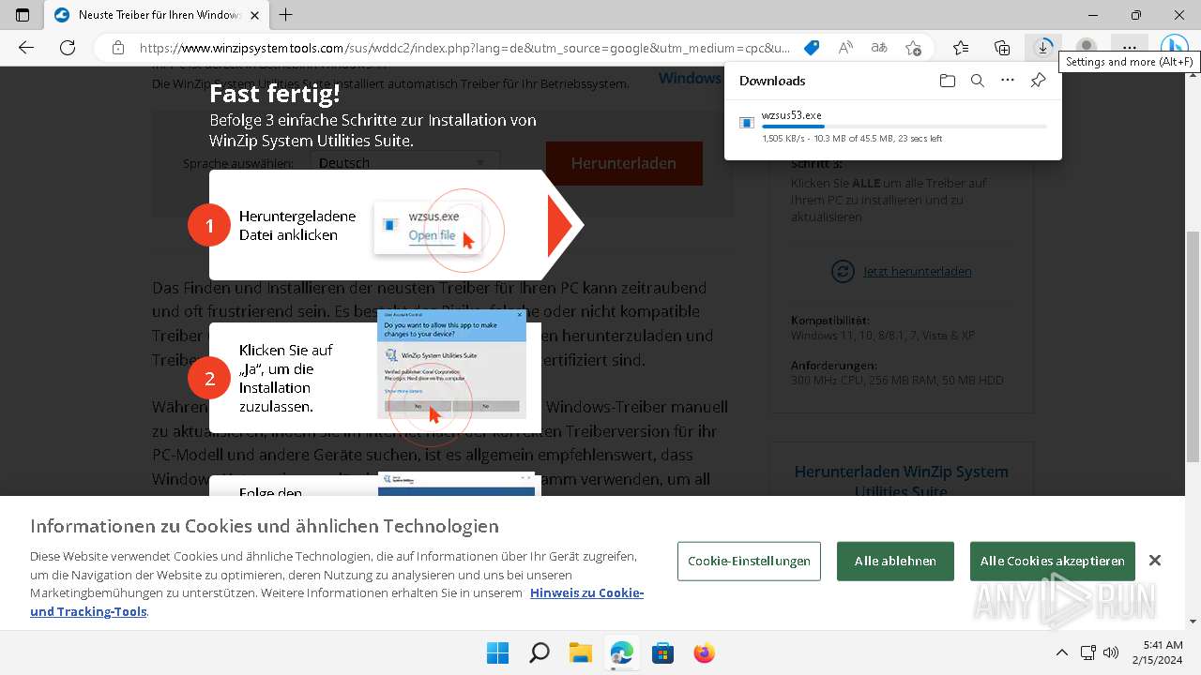
Task: Click the wzsus53.exe download progress bar
Action: pos(905,126)
